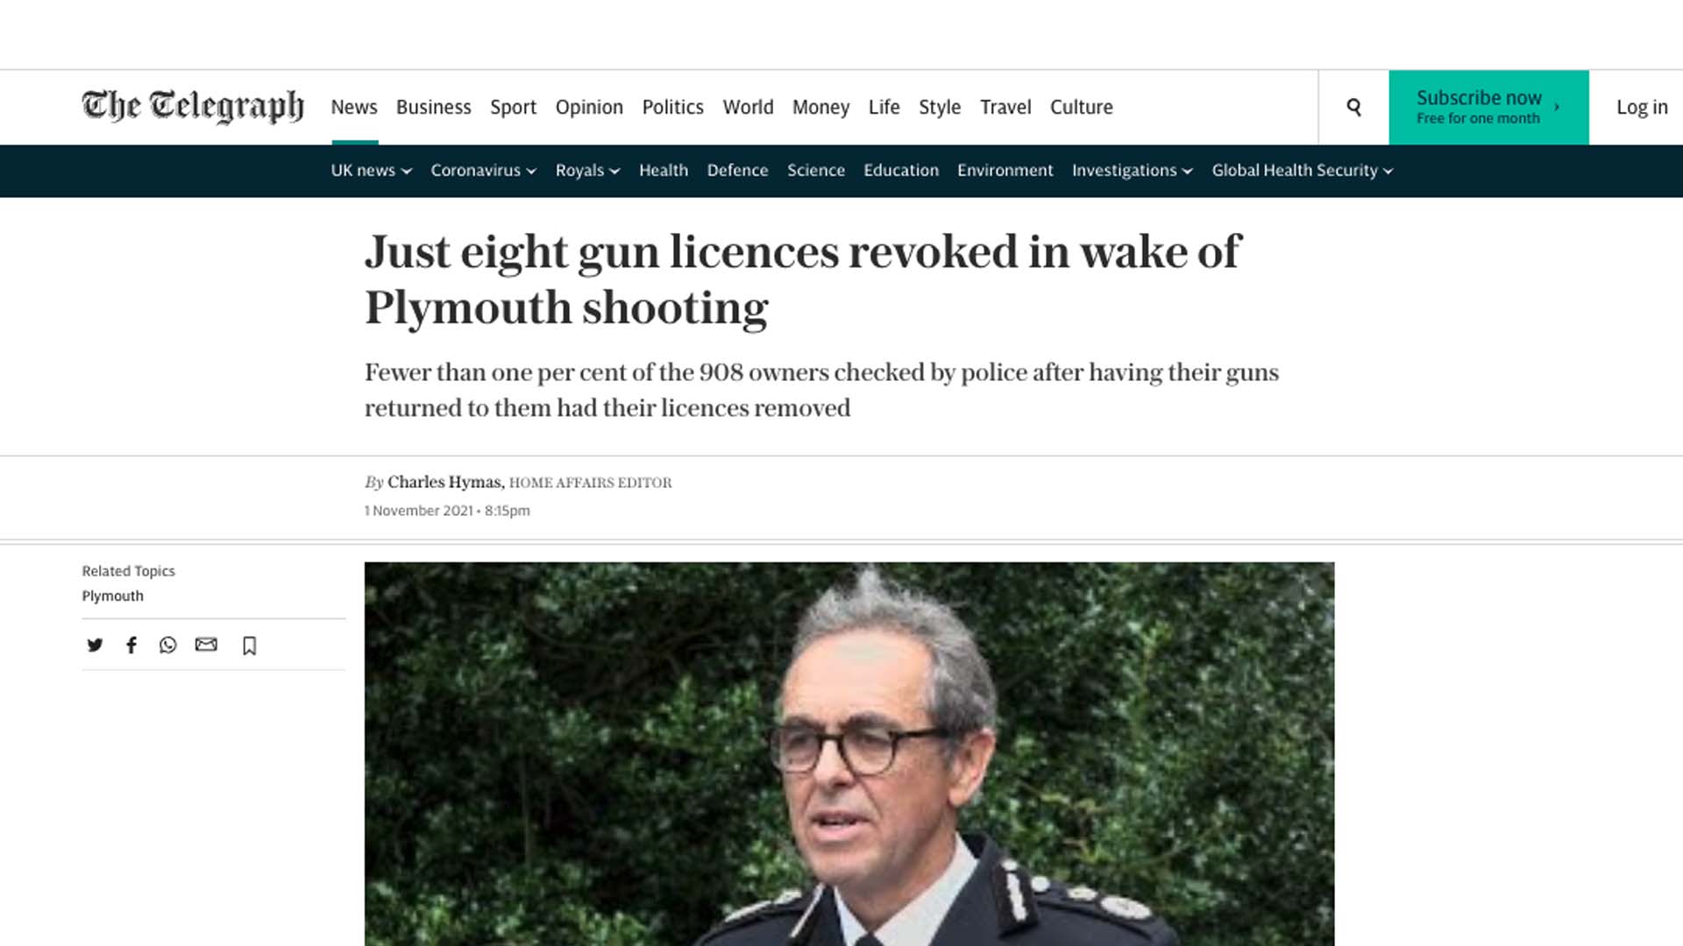Share article on Twitter

point(95,646)
